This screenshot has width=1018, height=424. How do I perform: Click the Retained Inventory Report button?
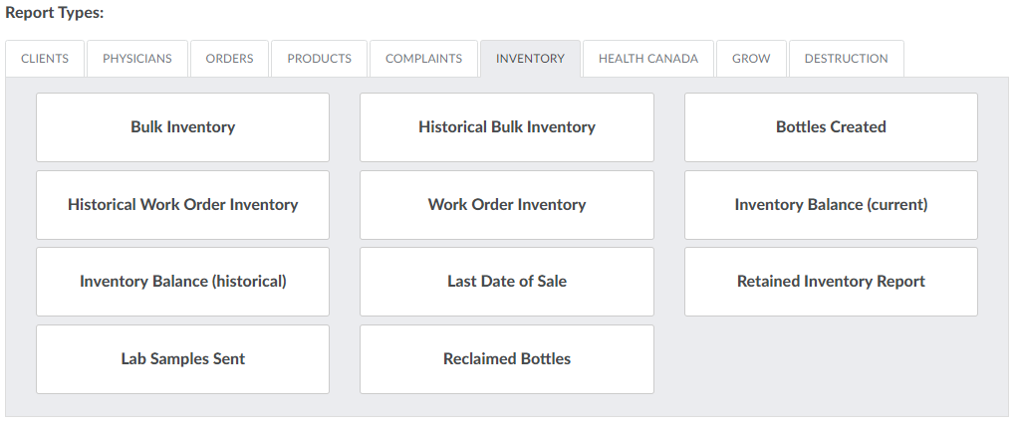click(x=831, y=282)
